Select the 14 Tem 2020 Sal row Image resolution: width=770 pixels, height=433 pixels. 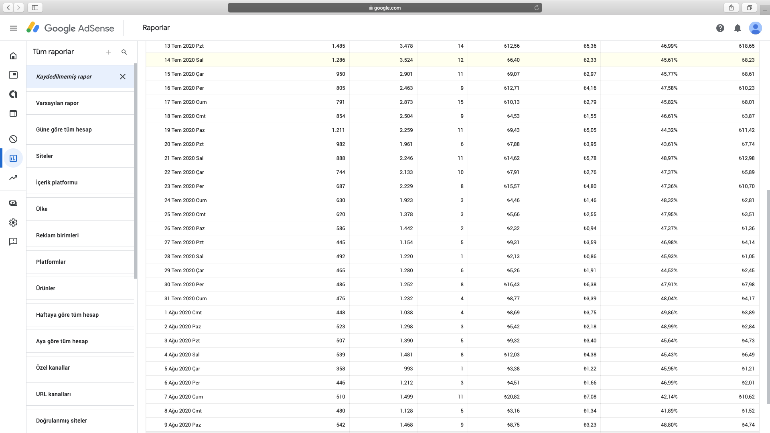(184, 60)
